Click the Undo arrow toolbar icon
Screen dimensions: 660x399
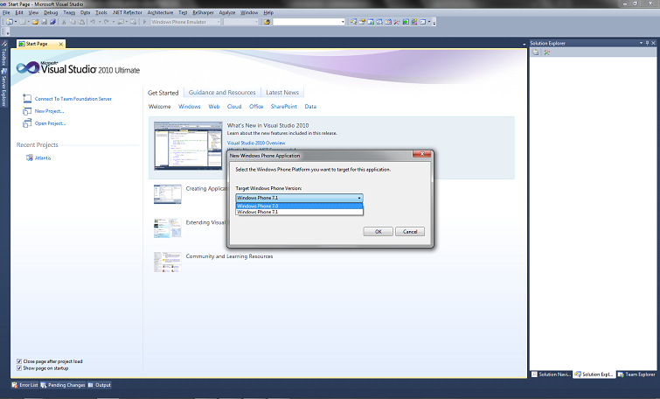click(93, 22)
